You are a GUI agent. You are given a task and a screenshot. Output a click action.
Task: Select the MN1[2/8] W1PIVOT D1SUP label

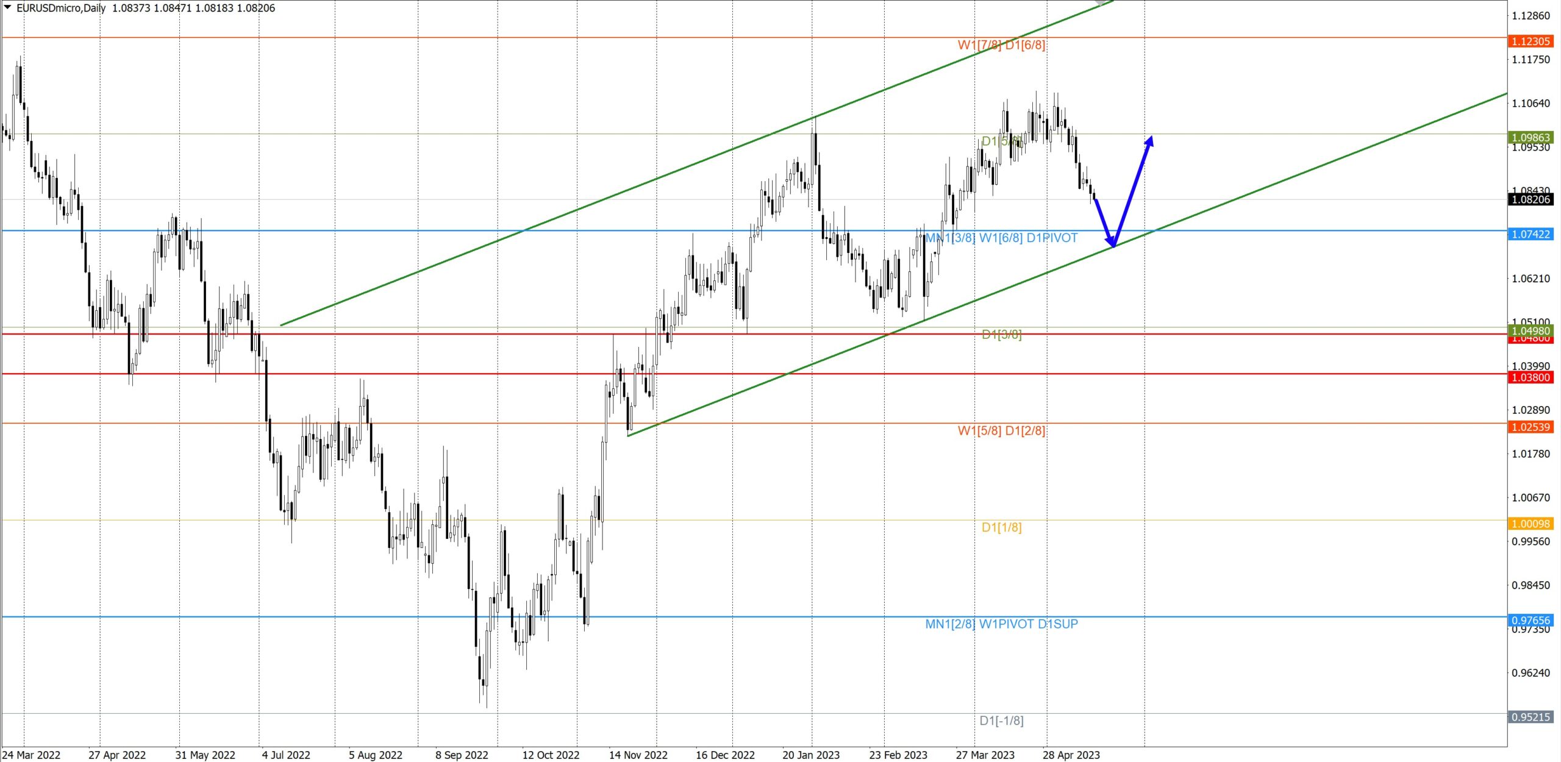(1001, 624)
